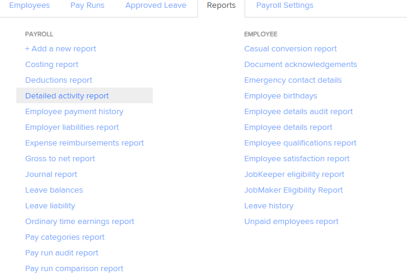Image resolution: width=407 pixels, height=279 pixels.
Task: Open the Payroll Settings tab
Action: click(284, 5)
